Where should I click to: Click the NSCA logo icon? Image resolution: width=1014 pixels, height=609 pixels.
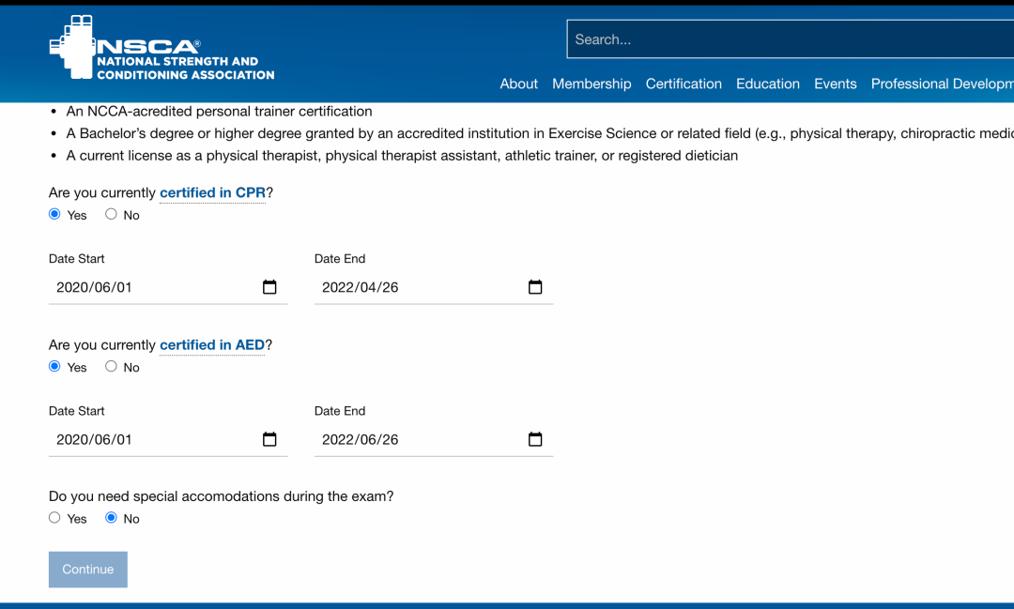point(72,46)
